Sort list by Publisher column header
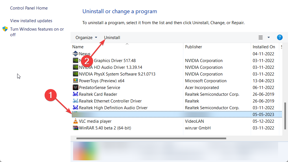288x162 pixels. (x=194, y=47)
